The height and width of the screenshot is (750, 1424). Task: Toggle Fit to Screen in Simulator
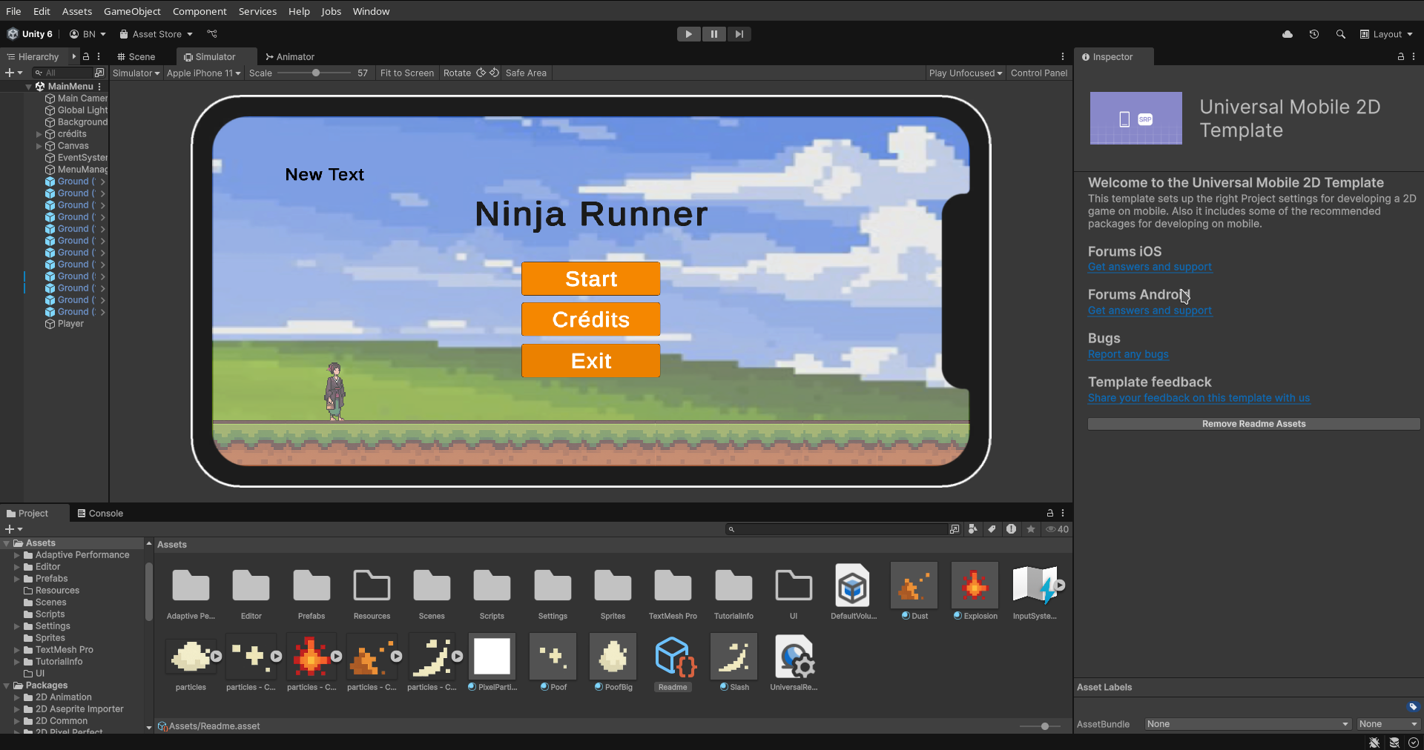click(406, 73)
